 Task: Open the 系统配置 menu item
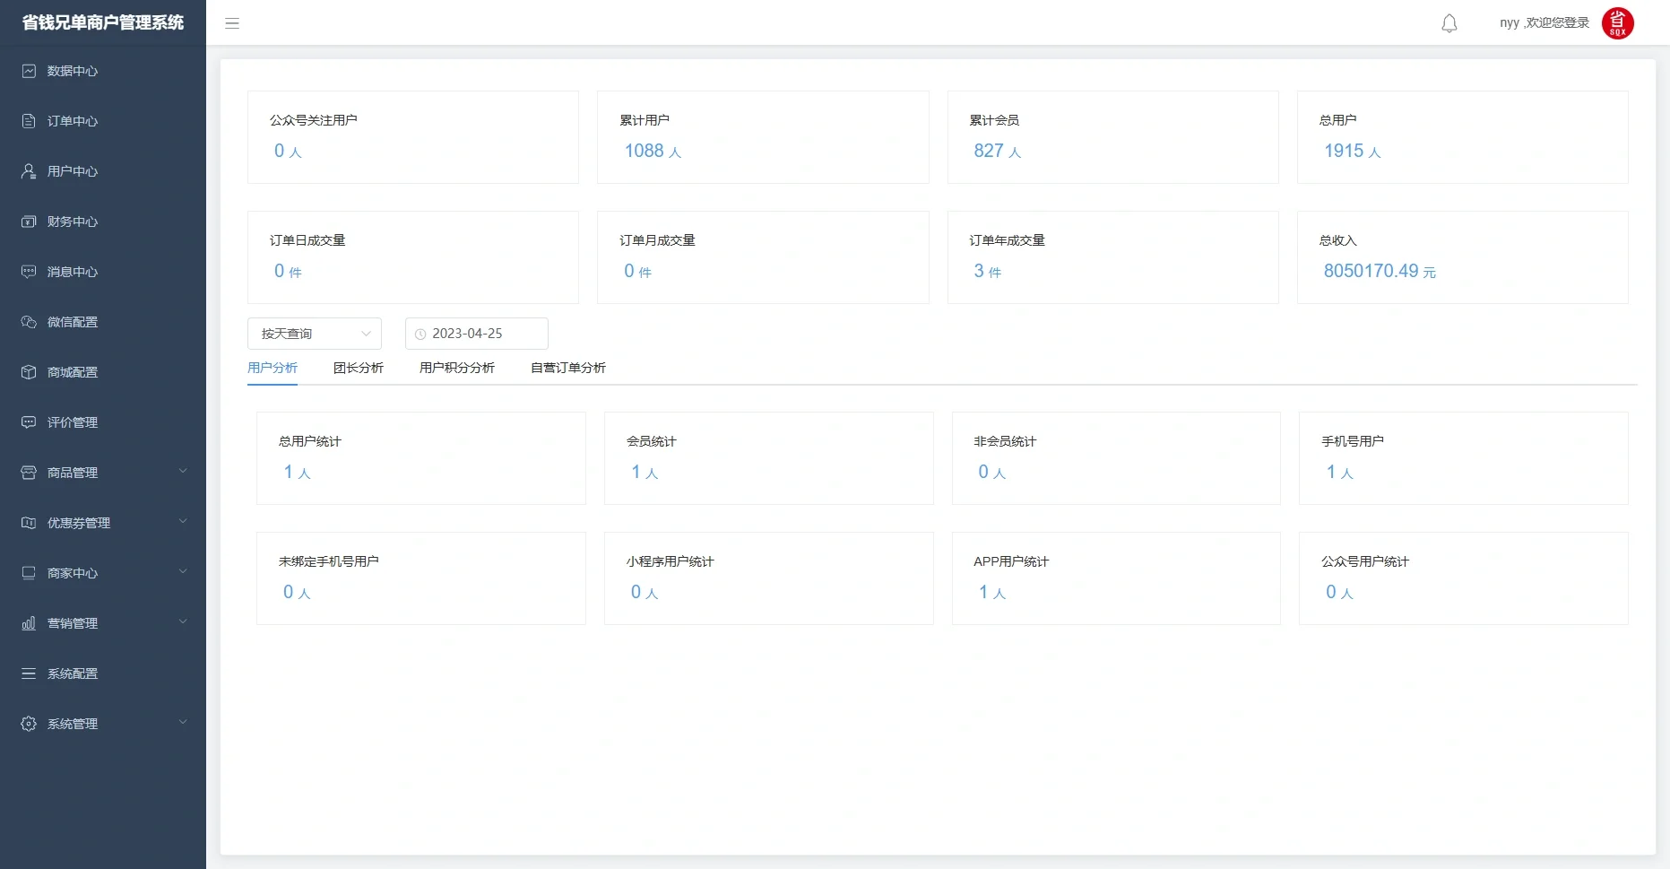73,673
